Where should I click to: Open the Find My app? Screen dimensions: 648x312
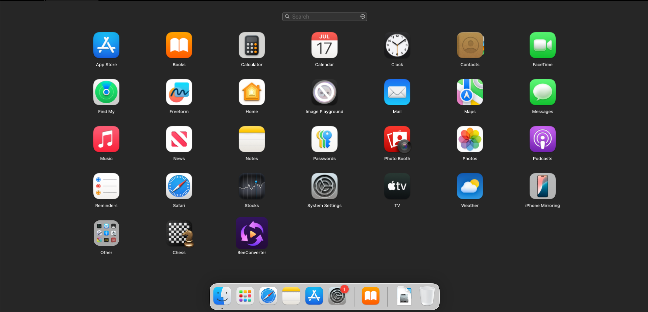106,92
